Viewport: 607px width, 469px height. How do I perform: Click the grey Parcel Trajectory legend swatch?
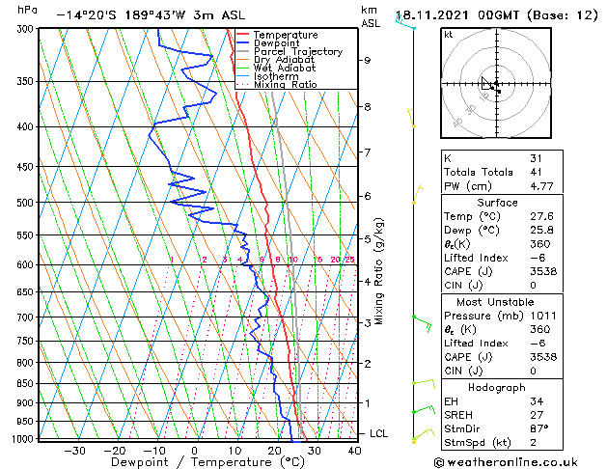click(x=242, y=51)
